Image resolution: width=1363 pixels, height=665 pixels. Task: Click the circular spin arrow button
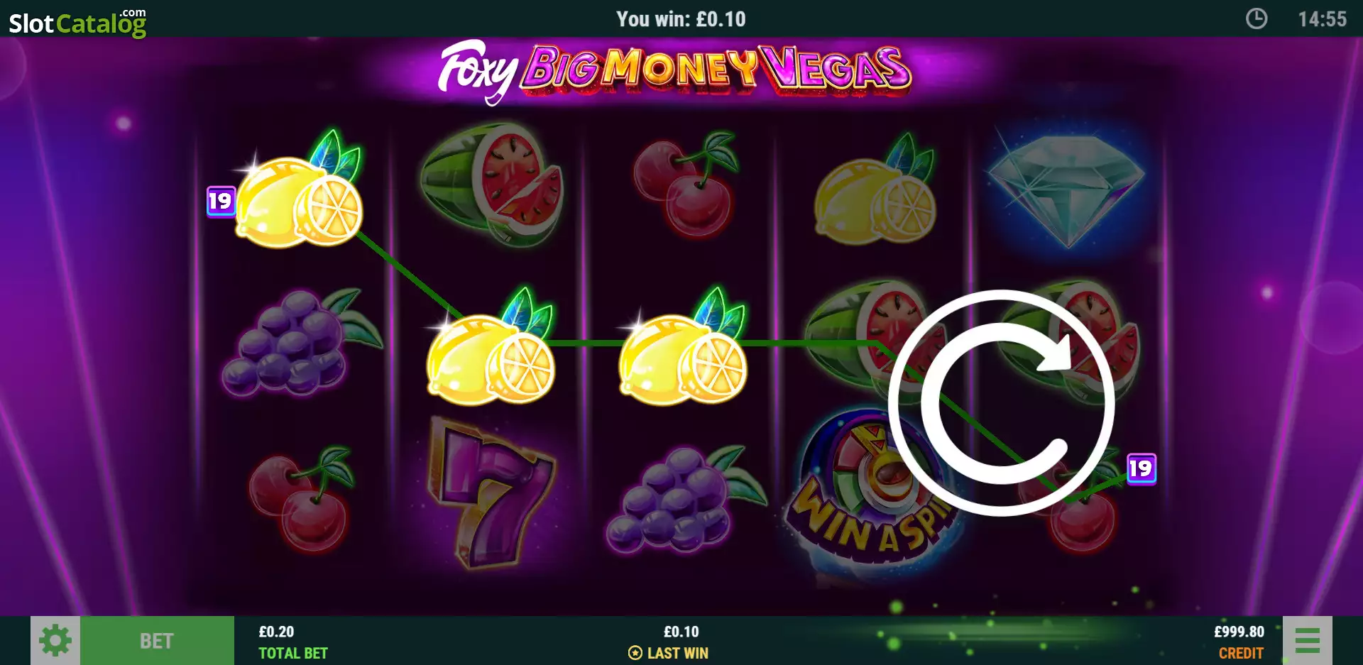pos(1002,402)
